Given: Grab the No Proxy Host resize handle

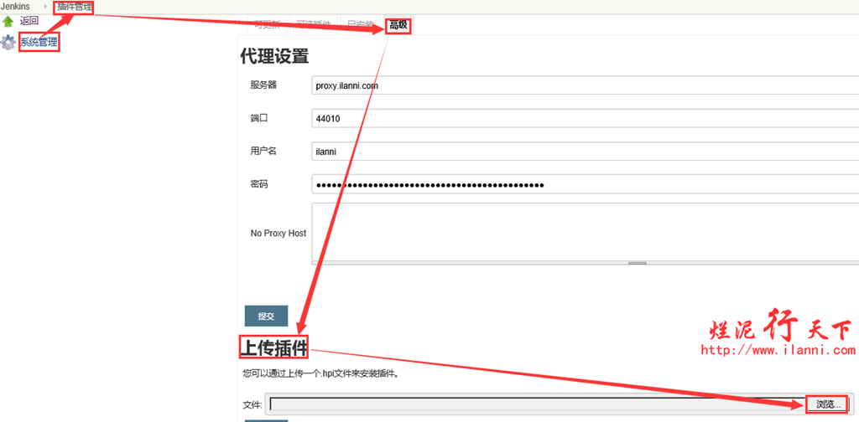Looking at the screenshot, I should [638, 263].
